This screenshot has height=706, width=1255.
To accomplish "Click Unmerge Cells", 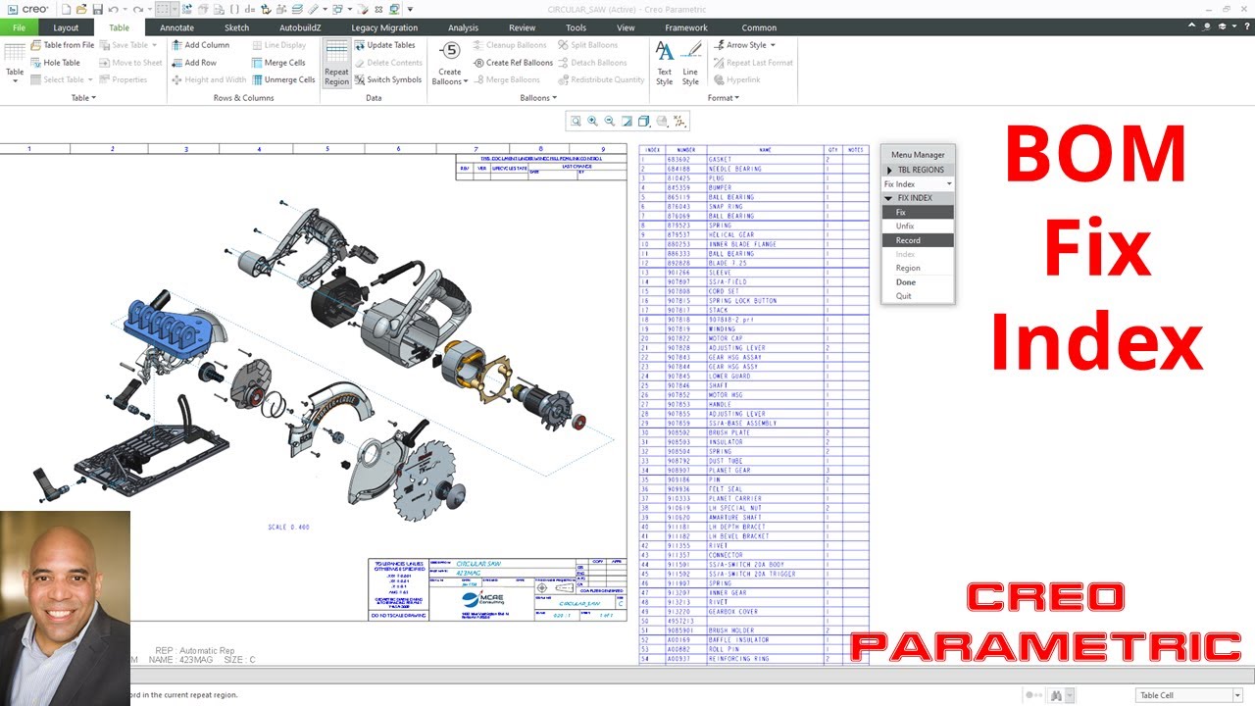I will 282,80.
